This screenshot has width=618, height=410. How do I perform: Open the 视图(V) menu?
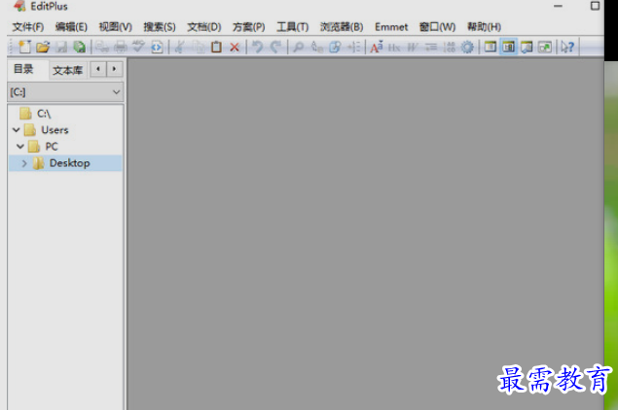coord(115,27)
